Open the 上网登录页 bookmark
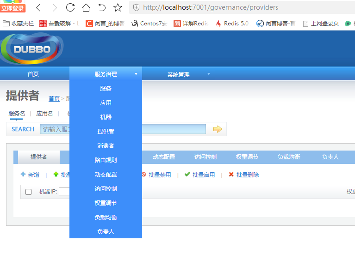 (x=321, y=23)
